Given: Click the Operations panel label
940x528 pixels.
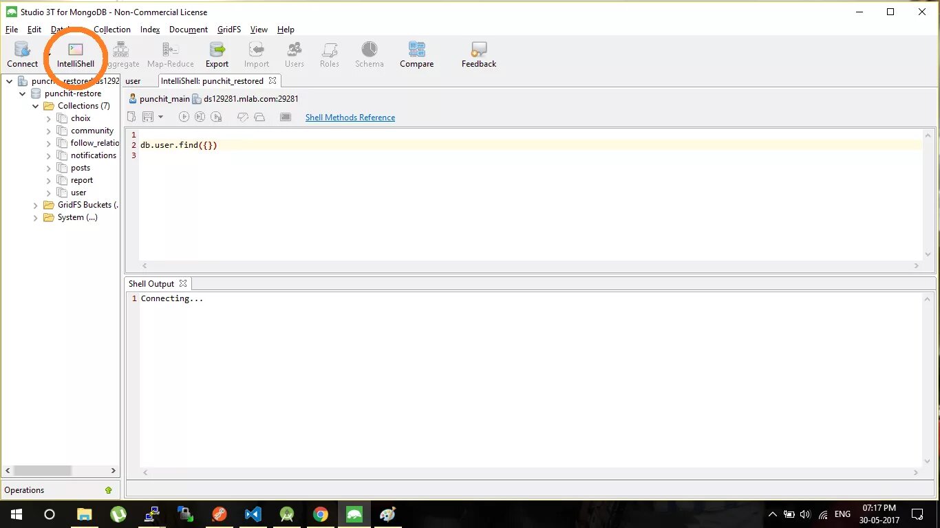Looking at the screenshot, I should coord(24,490).
